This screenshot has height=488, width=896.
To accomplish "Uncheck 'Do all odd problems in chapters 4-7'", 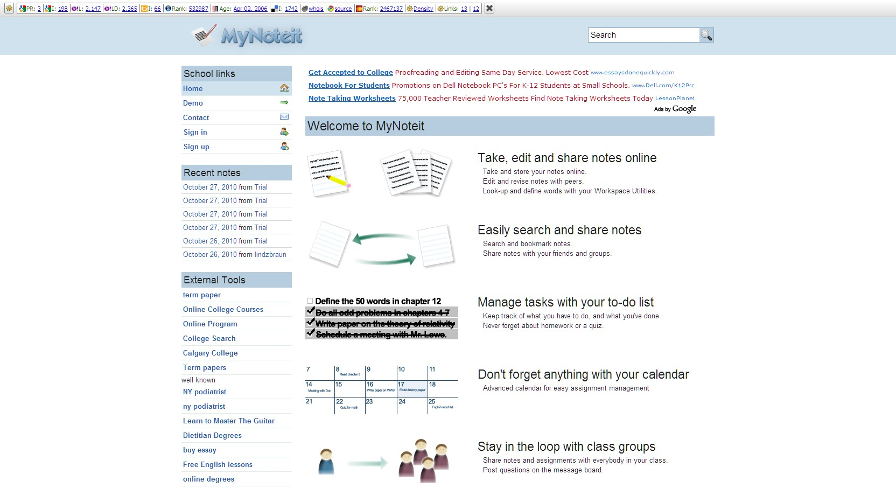I will click(x=310, y=312).
